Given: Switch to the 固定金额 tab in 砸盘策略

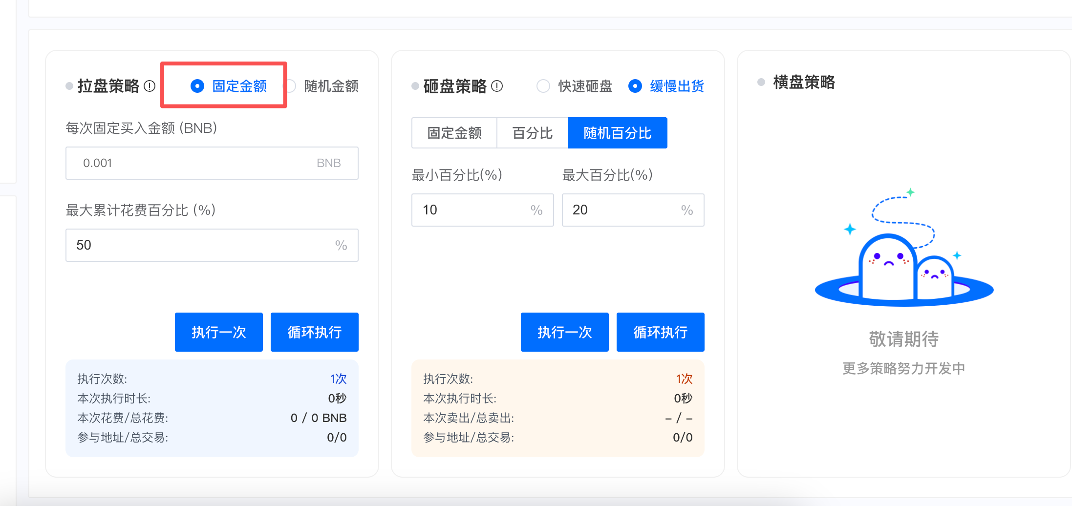Looking at the screenshot, I should [x=454, y=133].
